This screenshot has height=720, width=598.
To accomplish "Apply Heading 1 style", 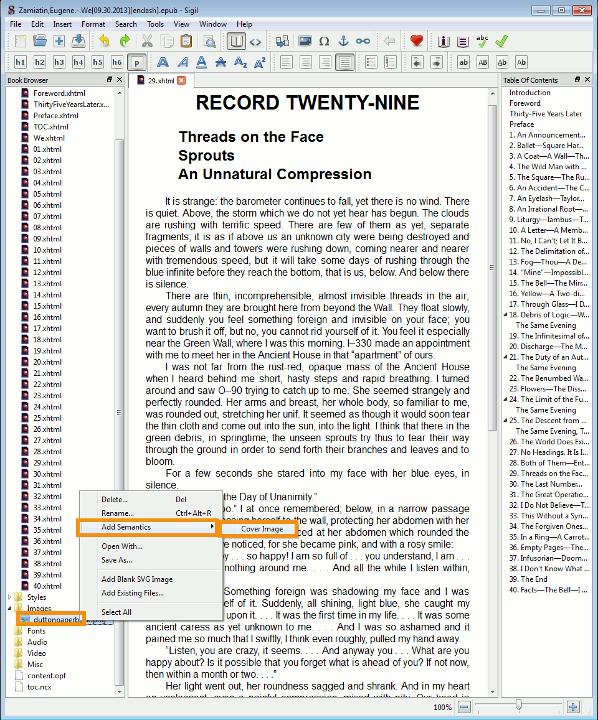I will 20,62.
